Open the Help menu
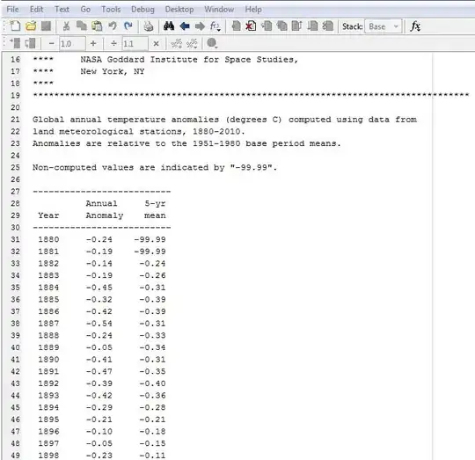Screen dimensions: 475x460 point(253,10)
